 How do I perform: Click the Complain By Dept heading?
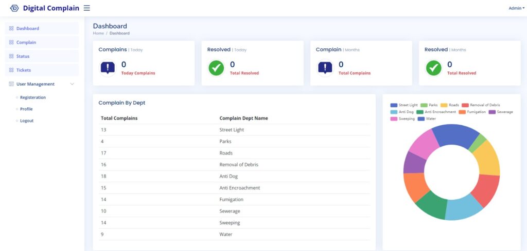122,103
